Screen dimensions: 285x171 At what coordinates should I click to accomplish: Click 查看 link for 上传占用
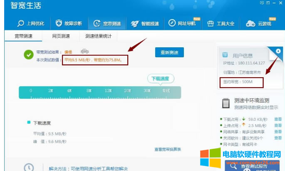point(278,125)
